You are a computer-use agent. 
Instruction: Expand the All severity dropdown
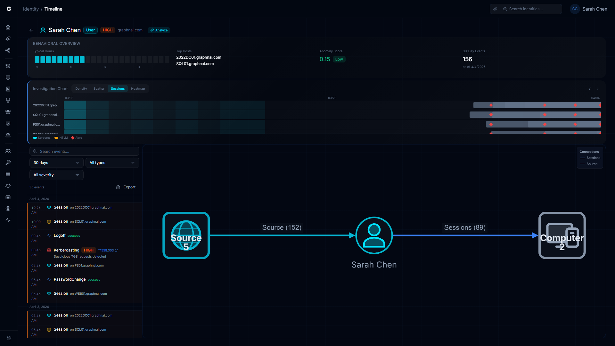56,175
